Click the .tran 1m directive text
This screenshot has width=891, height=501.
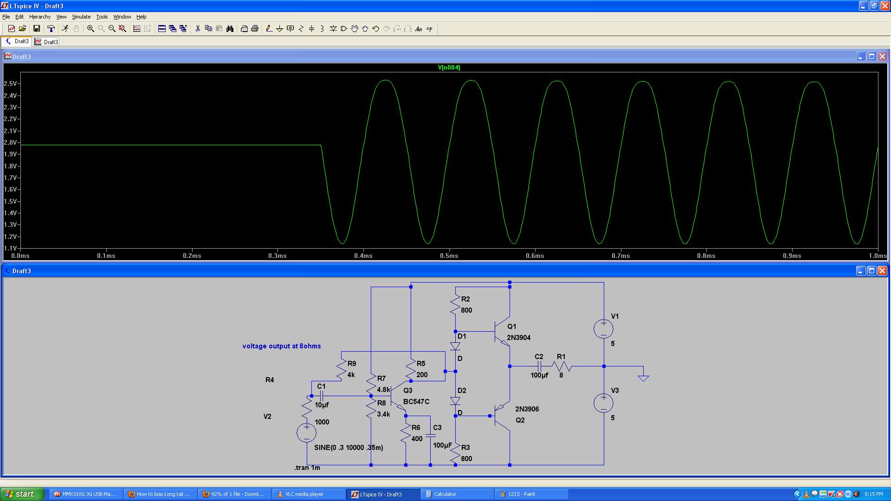307,468
